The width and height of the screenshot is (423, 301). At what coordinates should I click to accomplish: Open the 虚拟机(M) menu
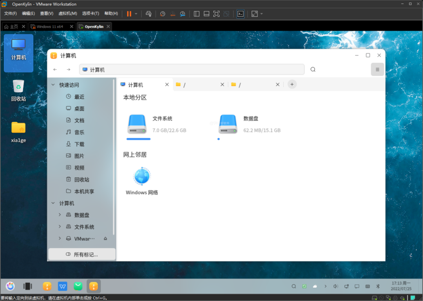pyautogui.click(x=67, y=13)
